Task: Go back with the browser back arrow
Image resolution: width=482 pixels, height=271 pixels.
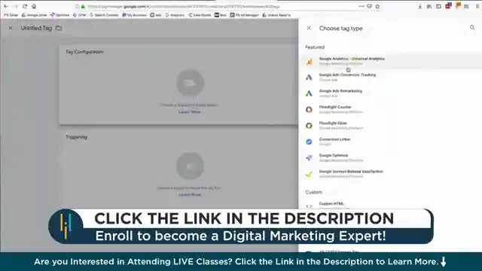Action: point(6,7)
